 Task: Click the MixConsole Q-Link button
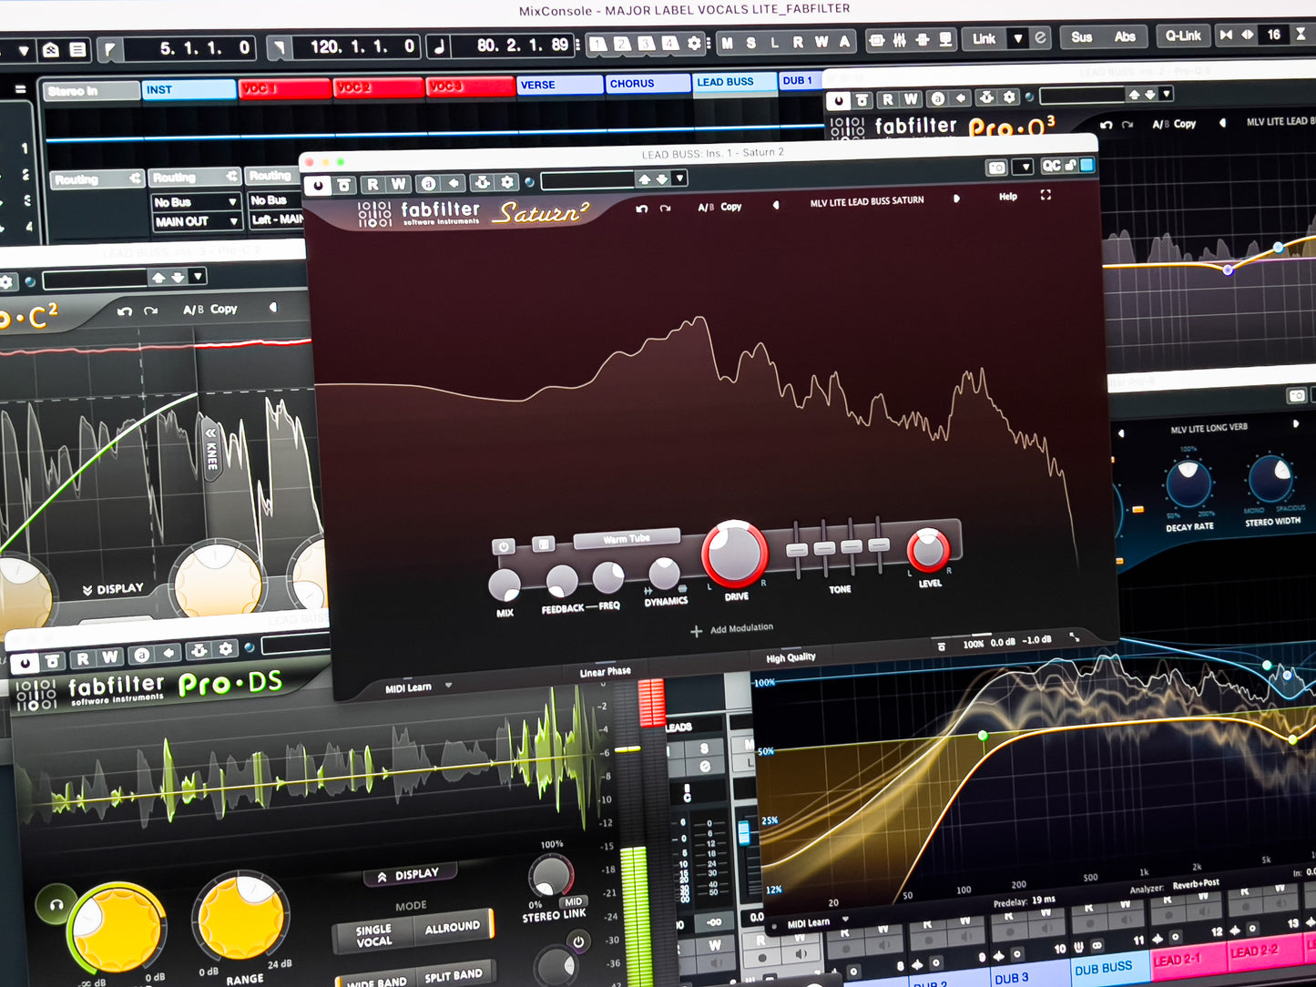point(1183,36)
